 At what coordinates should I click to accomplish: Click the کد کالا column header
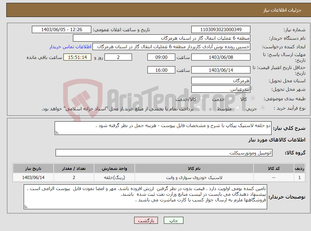coord(274,169)
